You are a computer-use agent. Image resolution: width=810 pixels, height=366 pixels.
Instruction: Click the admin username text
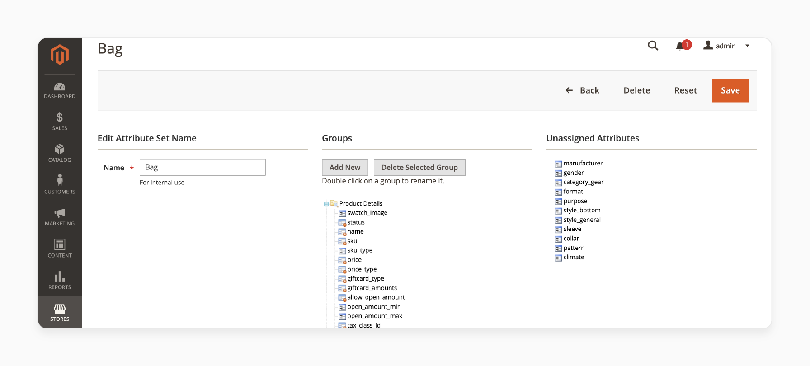tap(725, 46)
